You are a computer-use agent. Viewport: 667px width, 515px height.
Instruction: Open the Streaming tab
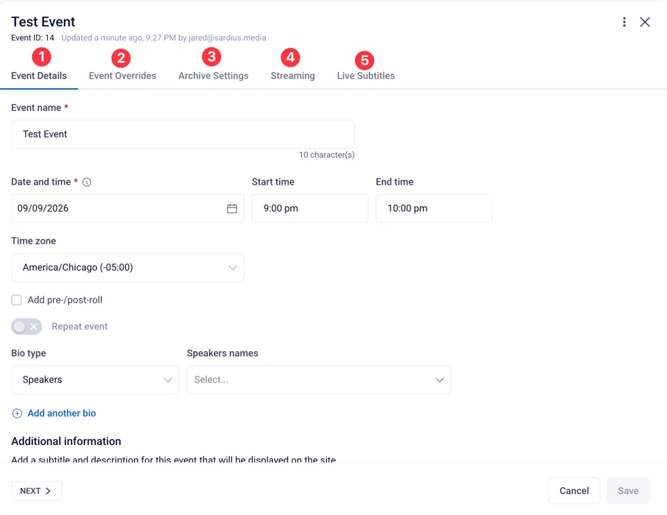point(293,76)
